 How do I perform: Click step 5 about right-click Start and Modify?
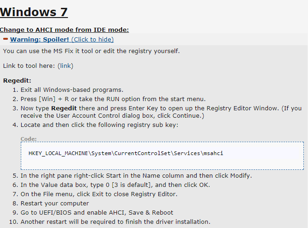coord(136,175)
